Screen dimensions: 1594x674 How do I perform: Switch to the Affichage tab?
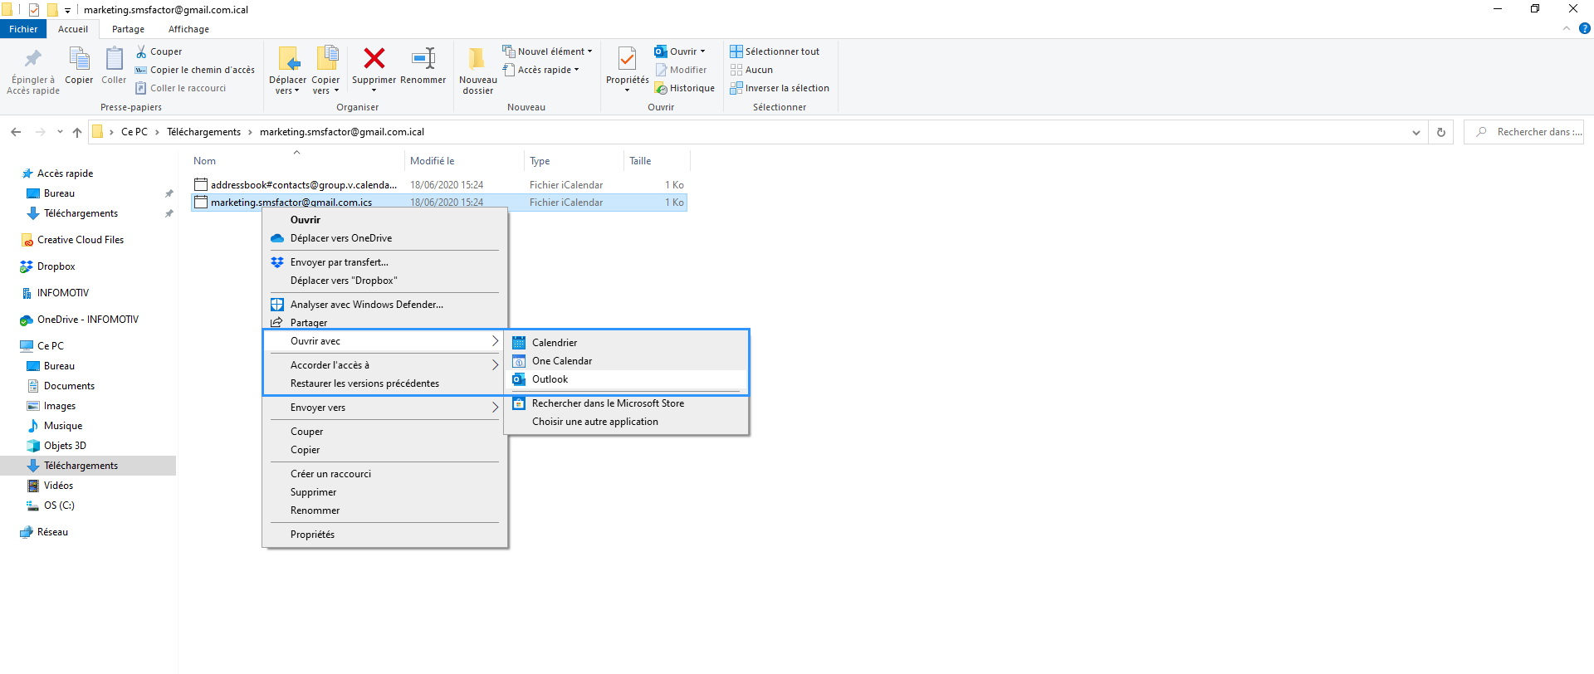tap(188, 29)
